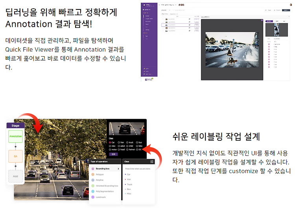
Task: Select the DC class radio button
Action: pyautogui.click(x=137, y=149)
